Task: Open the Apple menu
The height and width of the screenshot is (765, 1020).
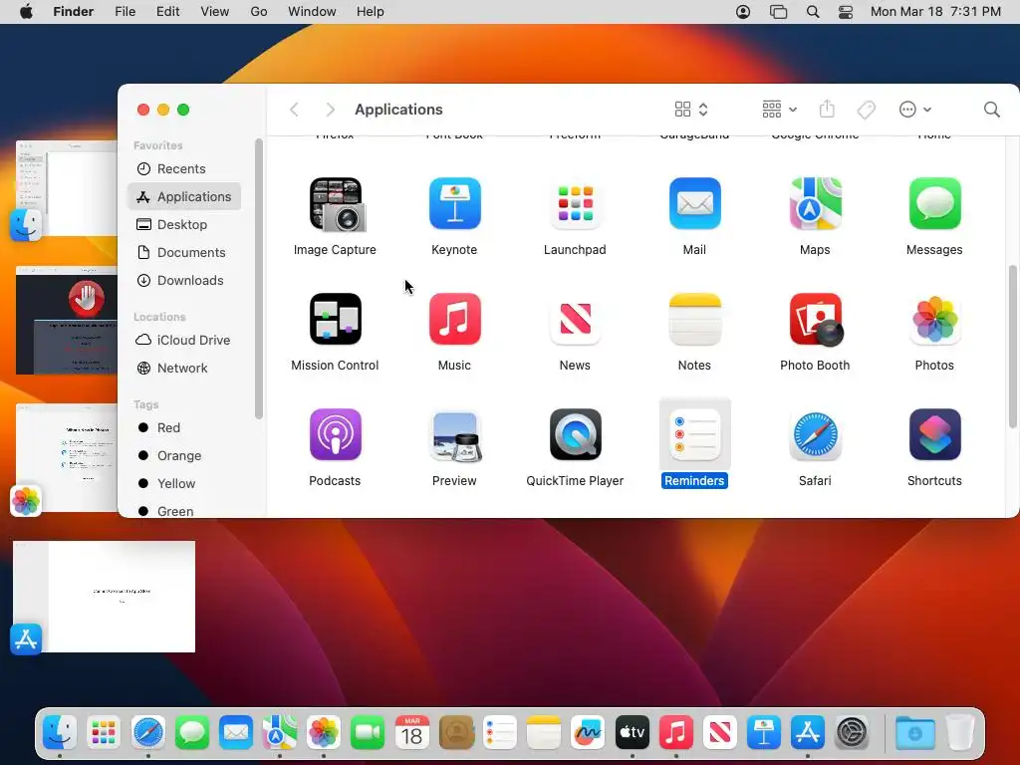Action: [x=26, y=12]
